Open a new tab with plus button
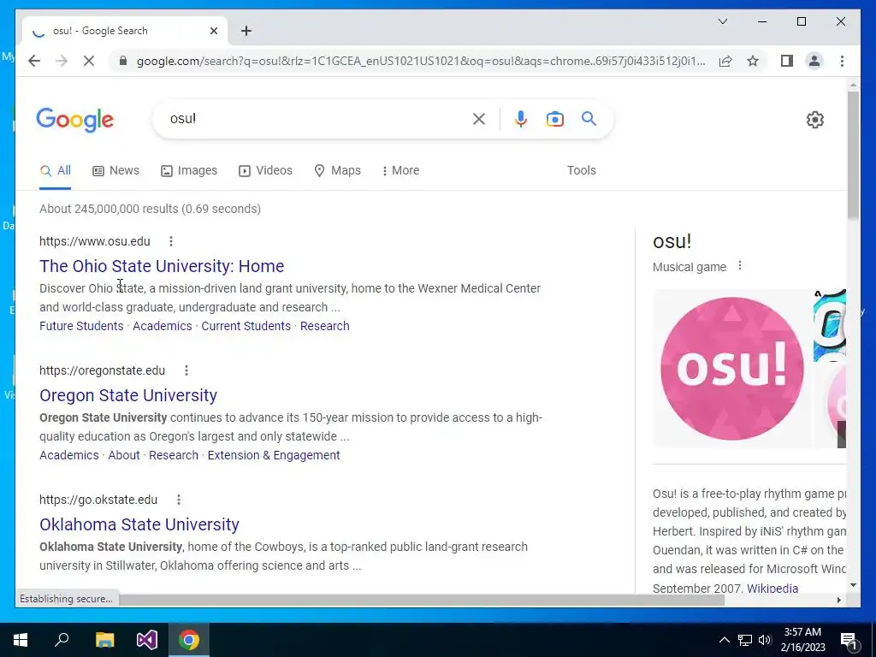 246,31
